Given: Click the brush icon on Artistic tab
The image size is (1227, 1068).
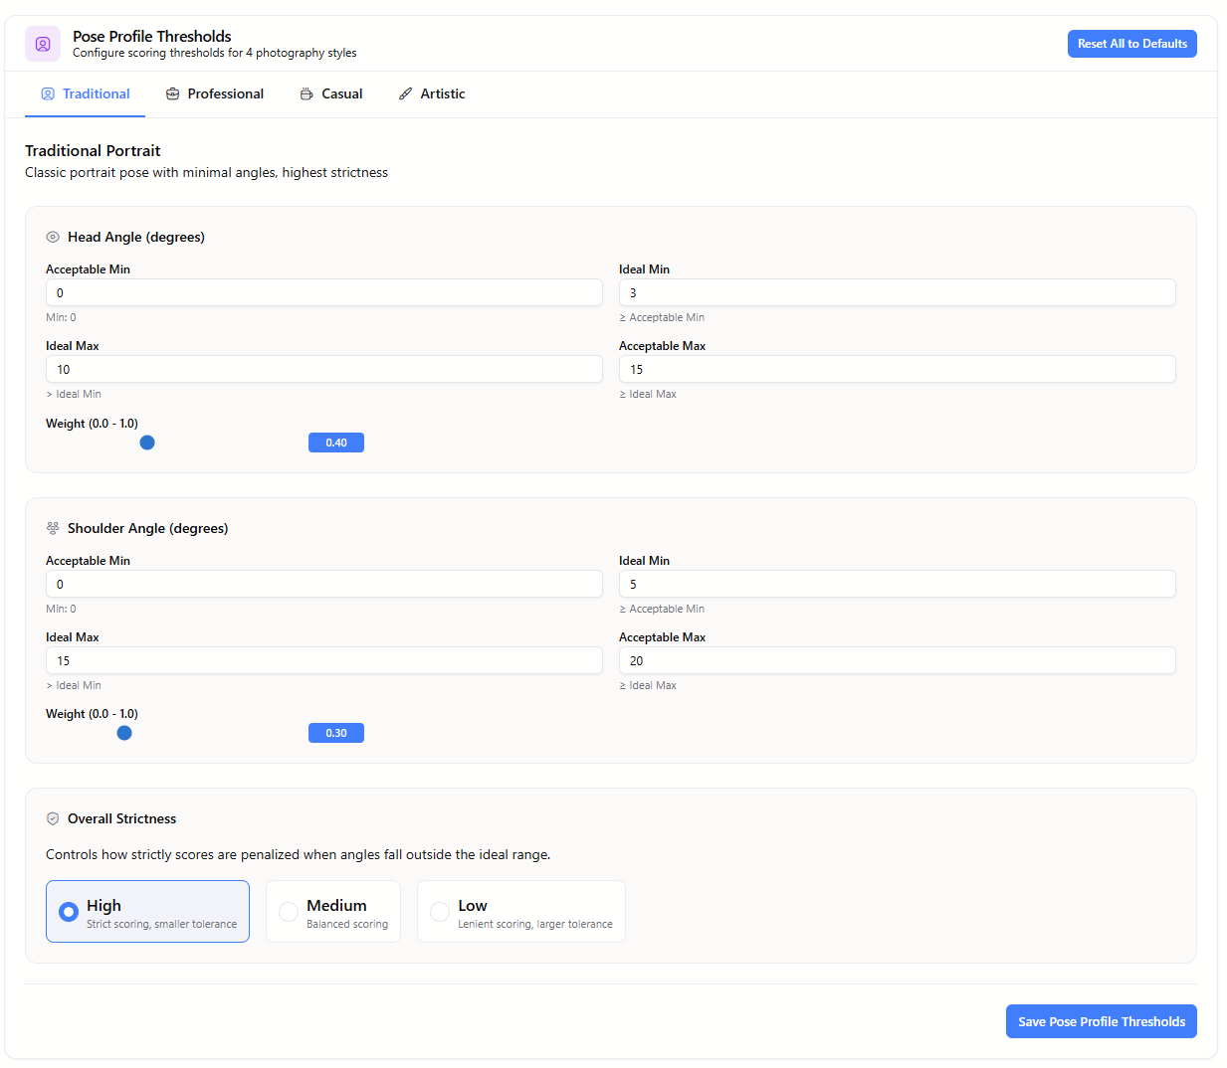Looking at the screenshot, I should (x=405, y=93).
